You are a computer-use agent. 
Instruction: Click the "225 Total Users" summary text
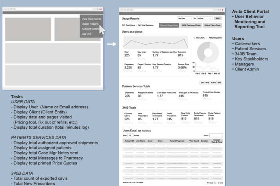(x=128, y=25)
